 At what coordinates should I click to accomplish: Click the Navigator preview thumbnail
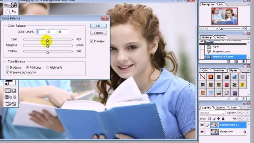pos(224,16)
